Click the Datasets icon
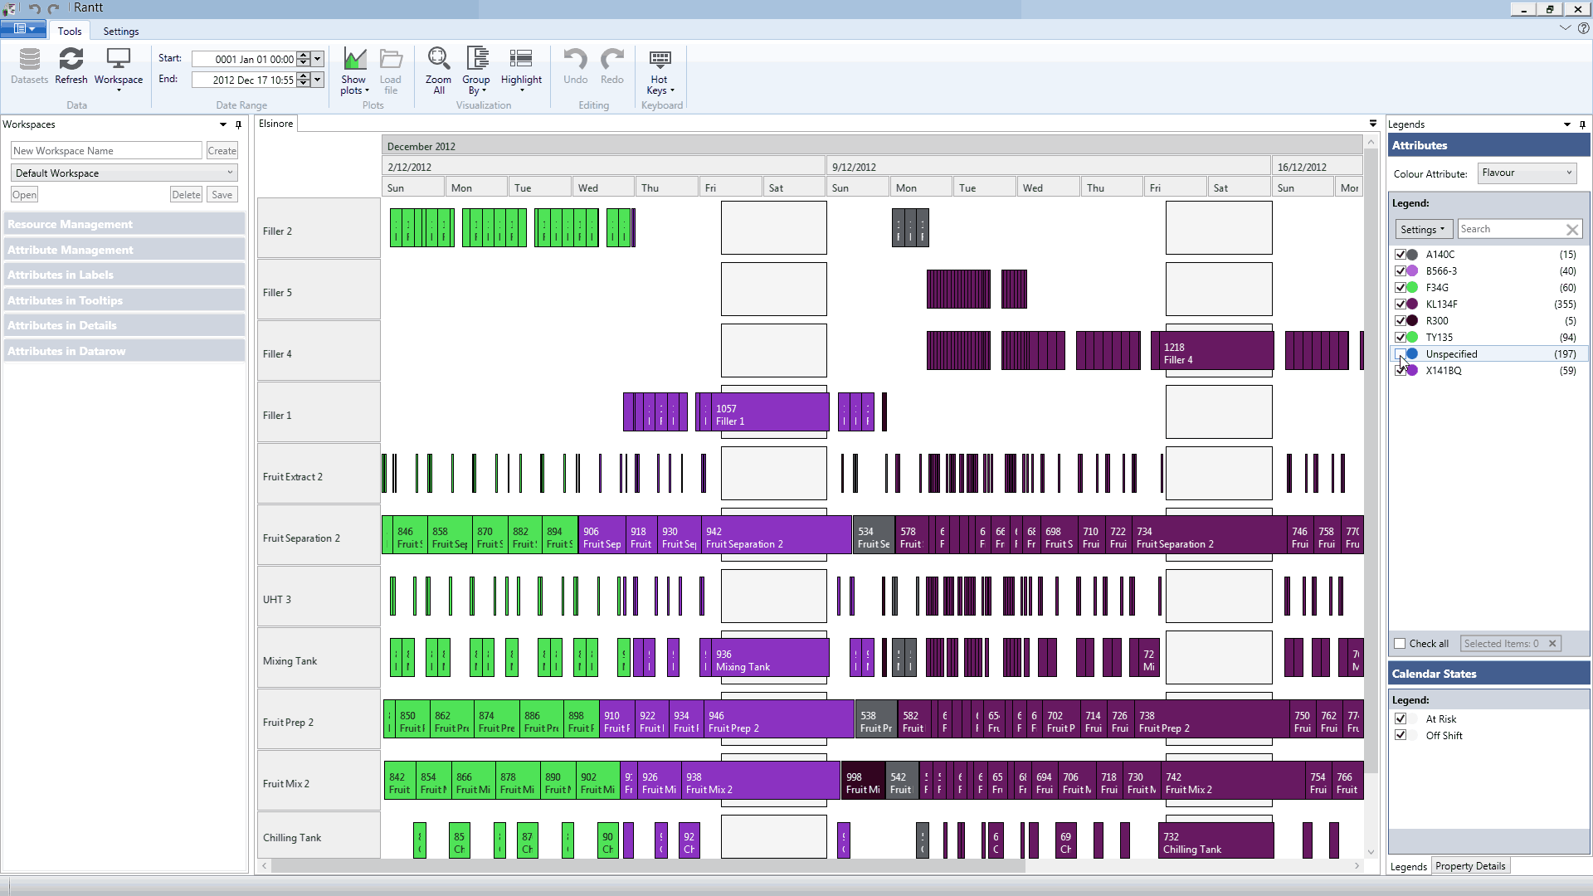The image size is (1593, 896). point(29,61)
